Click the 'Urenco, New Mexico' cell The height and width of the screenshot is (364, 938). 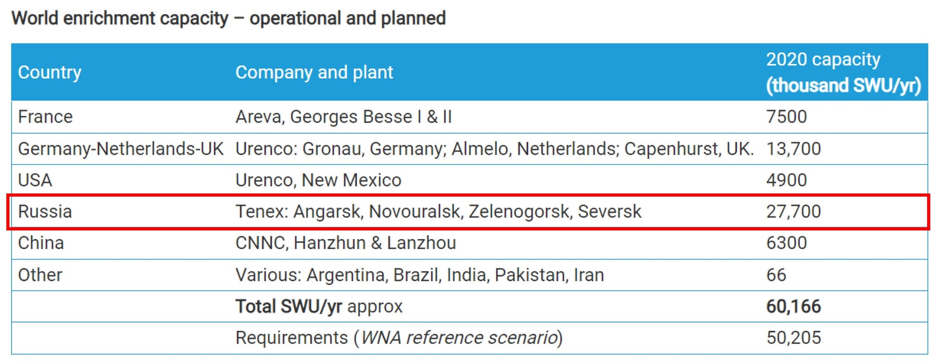click(x=318, y=180)
